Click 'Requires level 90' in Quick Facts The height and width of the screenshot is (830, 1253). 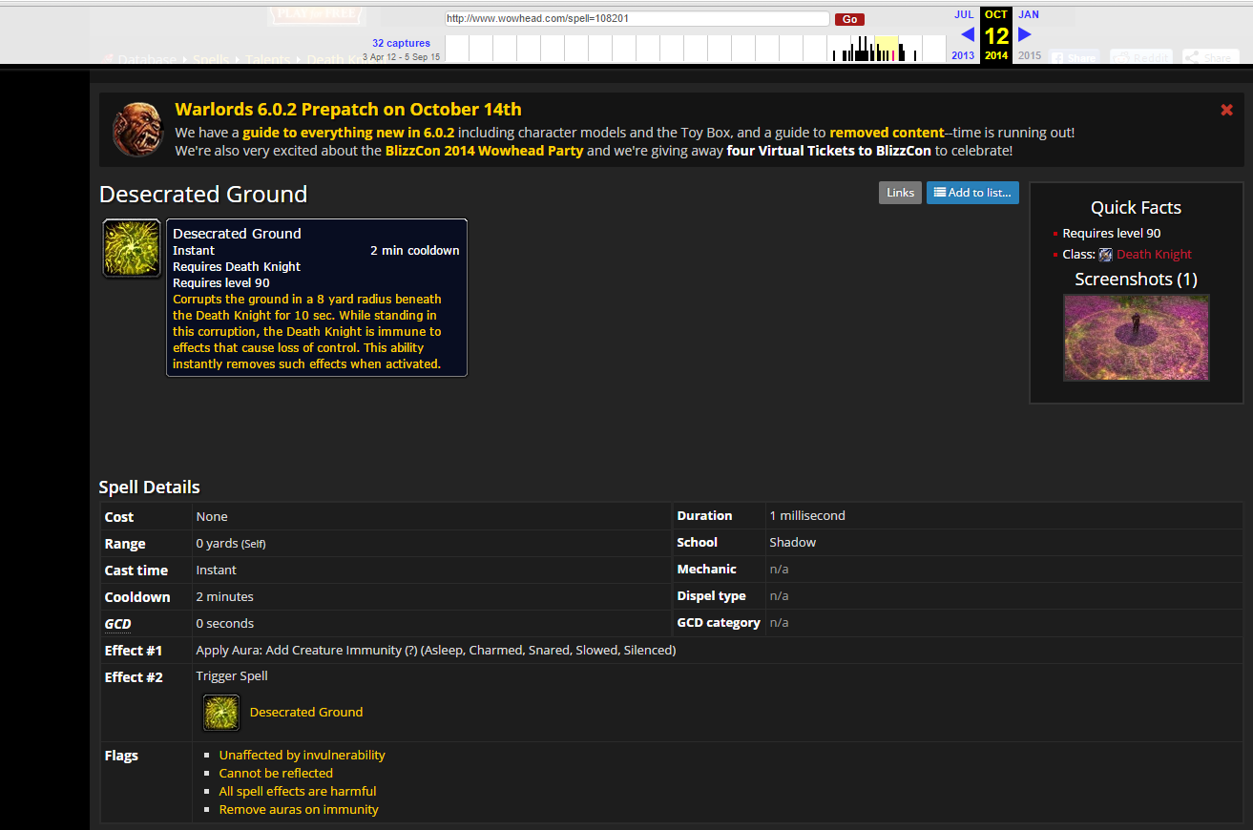[x=1112, y=234]
